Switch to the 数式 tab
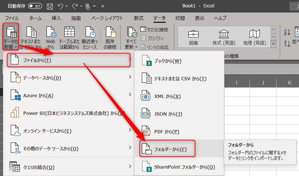 tap(139, 18)
